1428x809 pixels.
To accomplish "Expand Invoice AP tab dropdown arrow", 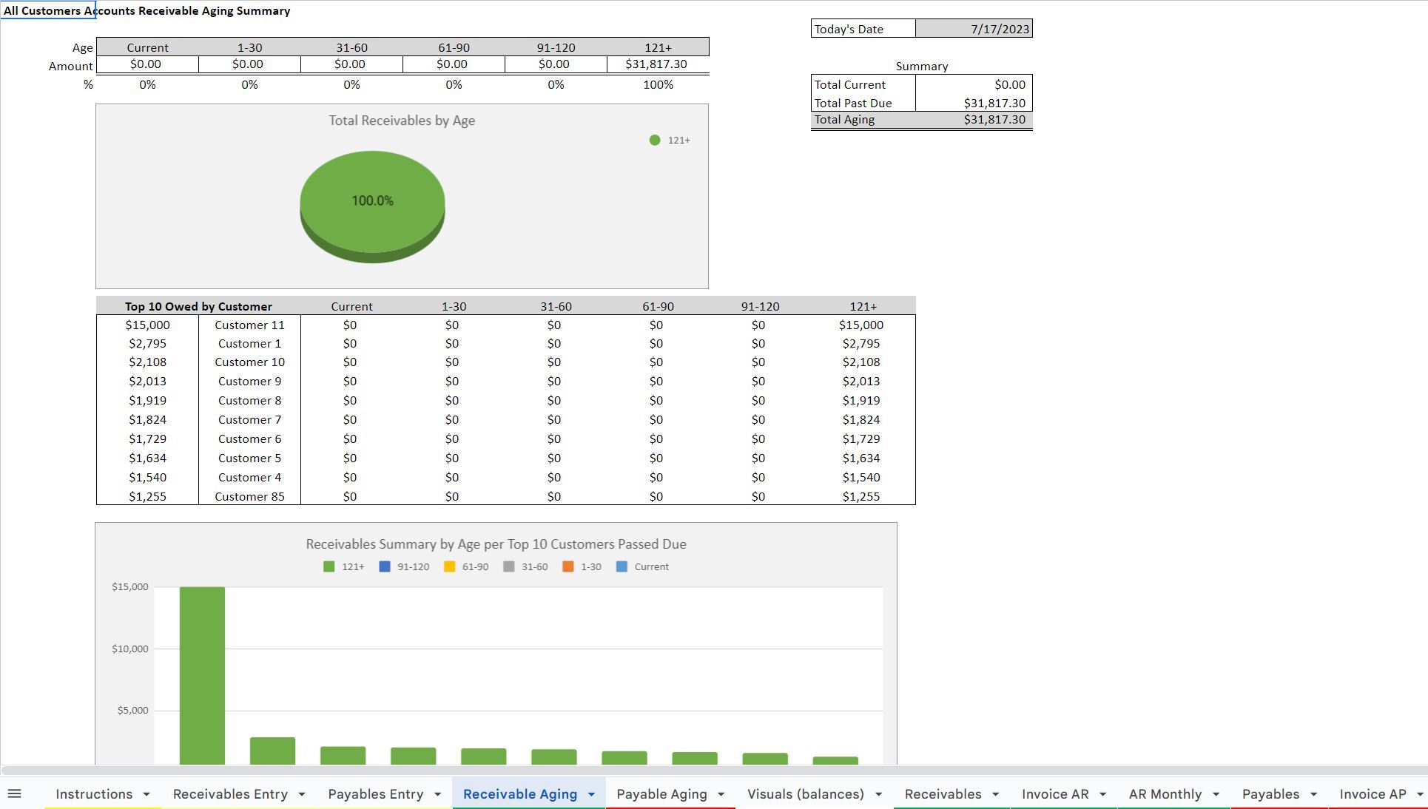I will (x=1420, y=795).
